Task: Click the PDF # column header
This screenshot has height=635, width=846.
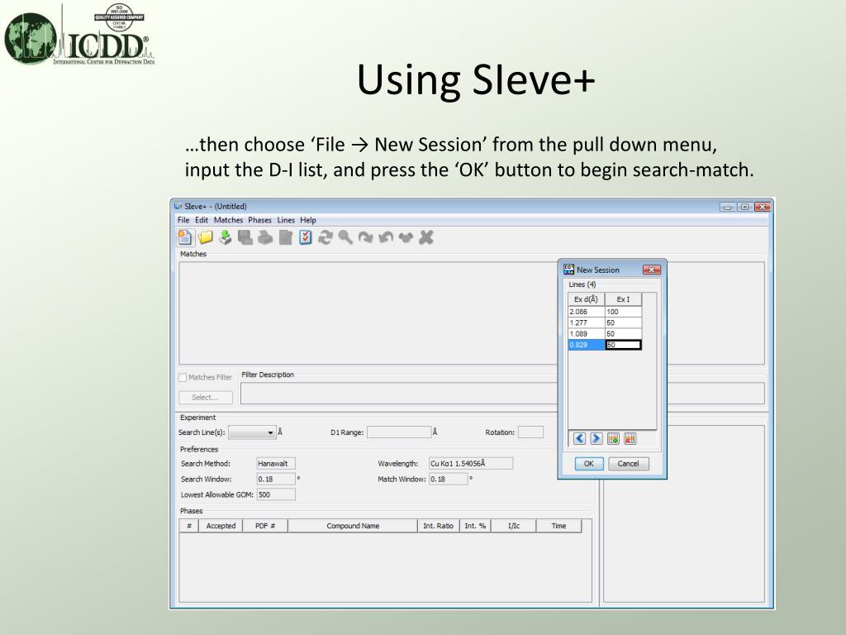Action: [x=265, y=526]
